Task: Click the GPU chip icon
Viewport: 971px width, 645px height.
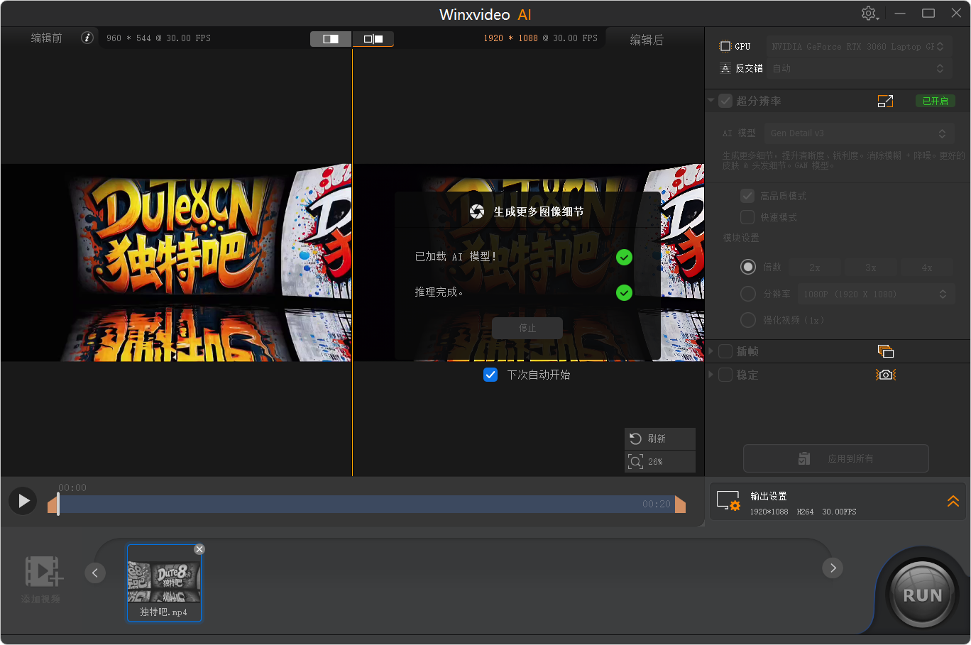Action: [x=725, y=46]
